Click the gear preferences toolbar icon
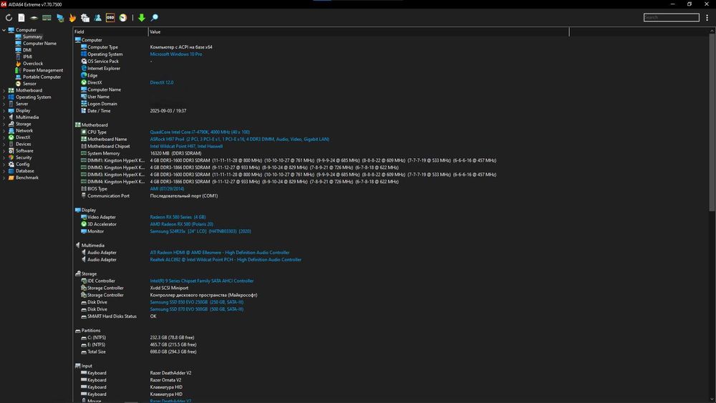Viewport: 716px width, 403px height. 85,18
